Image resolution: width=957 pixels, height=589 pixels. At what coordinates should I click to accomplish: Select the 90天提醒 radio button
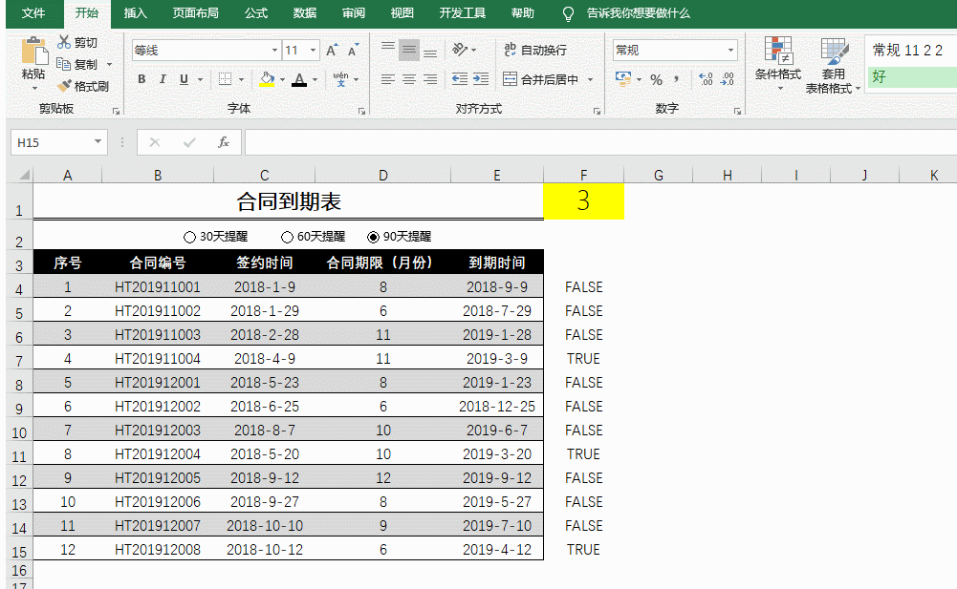(x=373, y=237)
